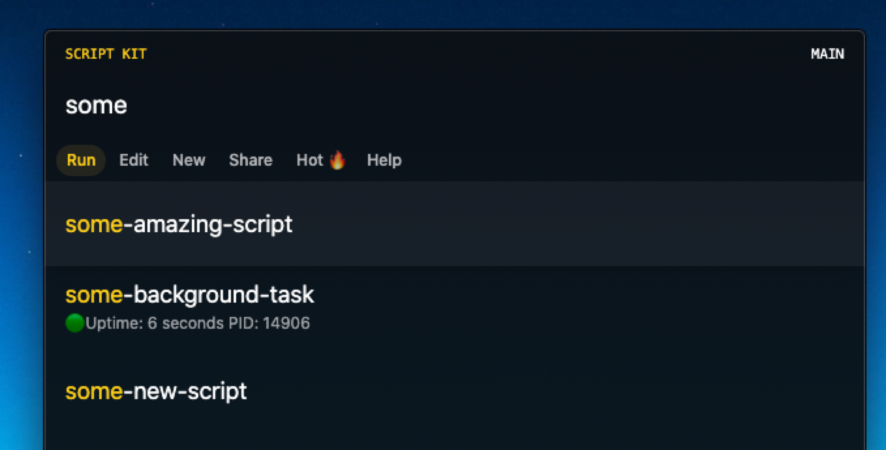Screen dimensions: 886x450
Task: Click the Uptime: 6 seconds PID text
Action: click(198, 323)
